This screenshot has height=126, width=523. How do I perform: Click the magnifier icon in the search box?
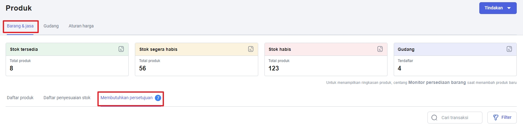(434, 118)
